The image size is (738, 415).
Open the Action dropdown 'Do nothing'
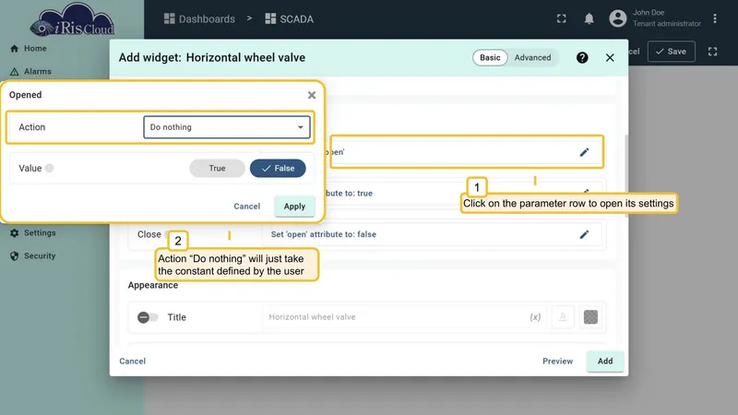227,127
